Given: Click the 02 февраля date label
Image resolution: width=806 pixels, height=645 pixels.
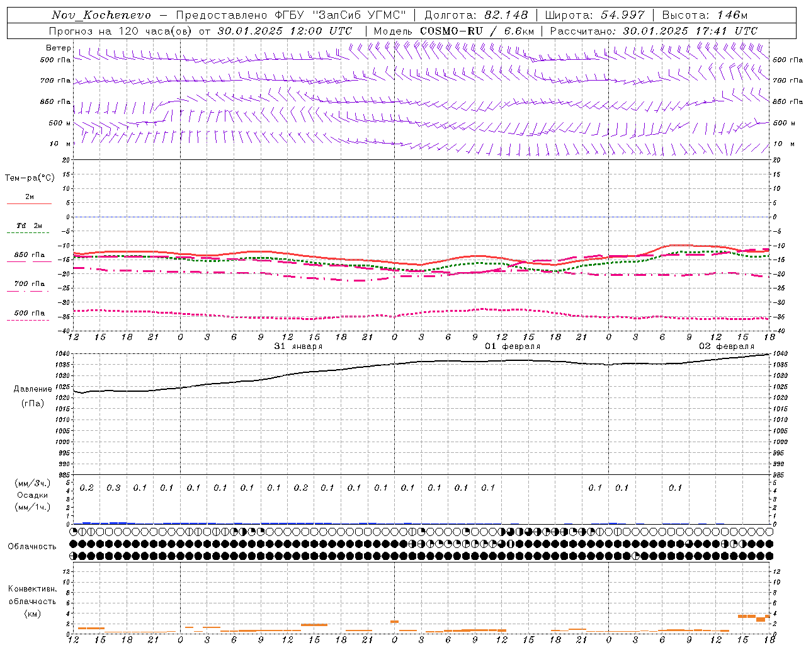Looking at the screenshot, I should click(x=727, y=346).
